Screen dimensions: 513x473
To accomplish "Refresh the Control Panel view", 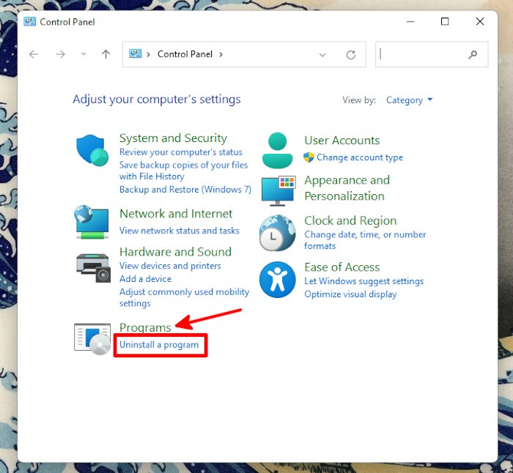I will pos(351,55).
